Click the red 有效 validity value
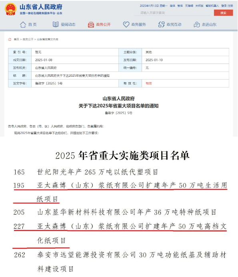Viewport: 238px width, 277px height. [x=149, y=84]
